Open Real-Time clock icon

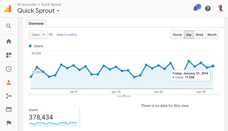tap(9, 69)
